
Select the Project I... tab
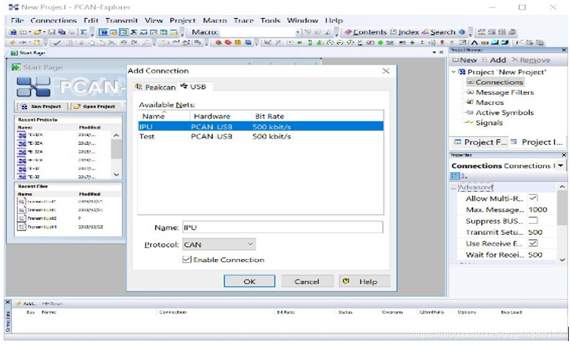click(536, 142)
